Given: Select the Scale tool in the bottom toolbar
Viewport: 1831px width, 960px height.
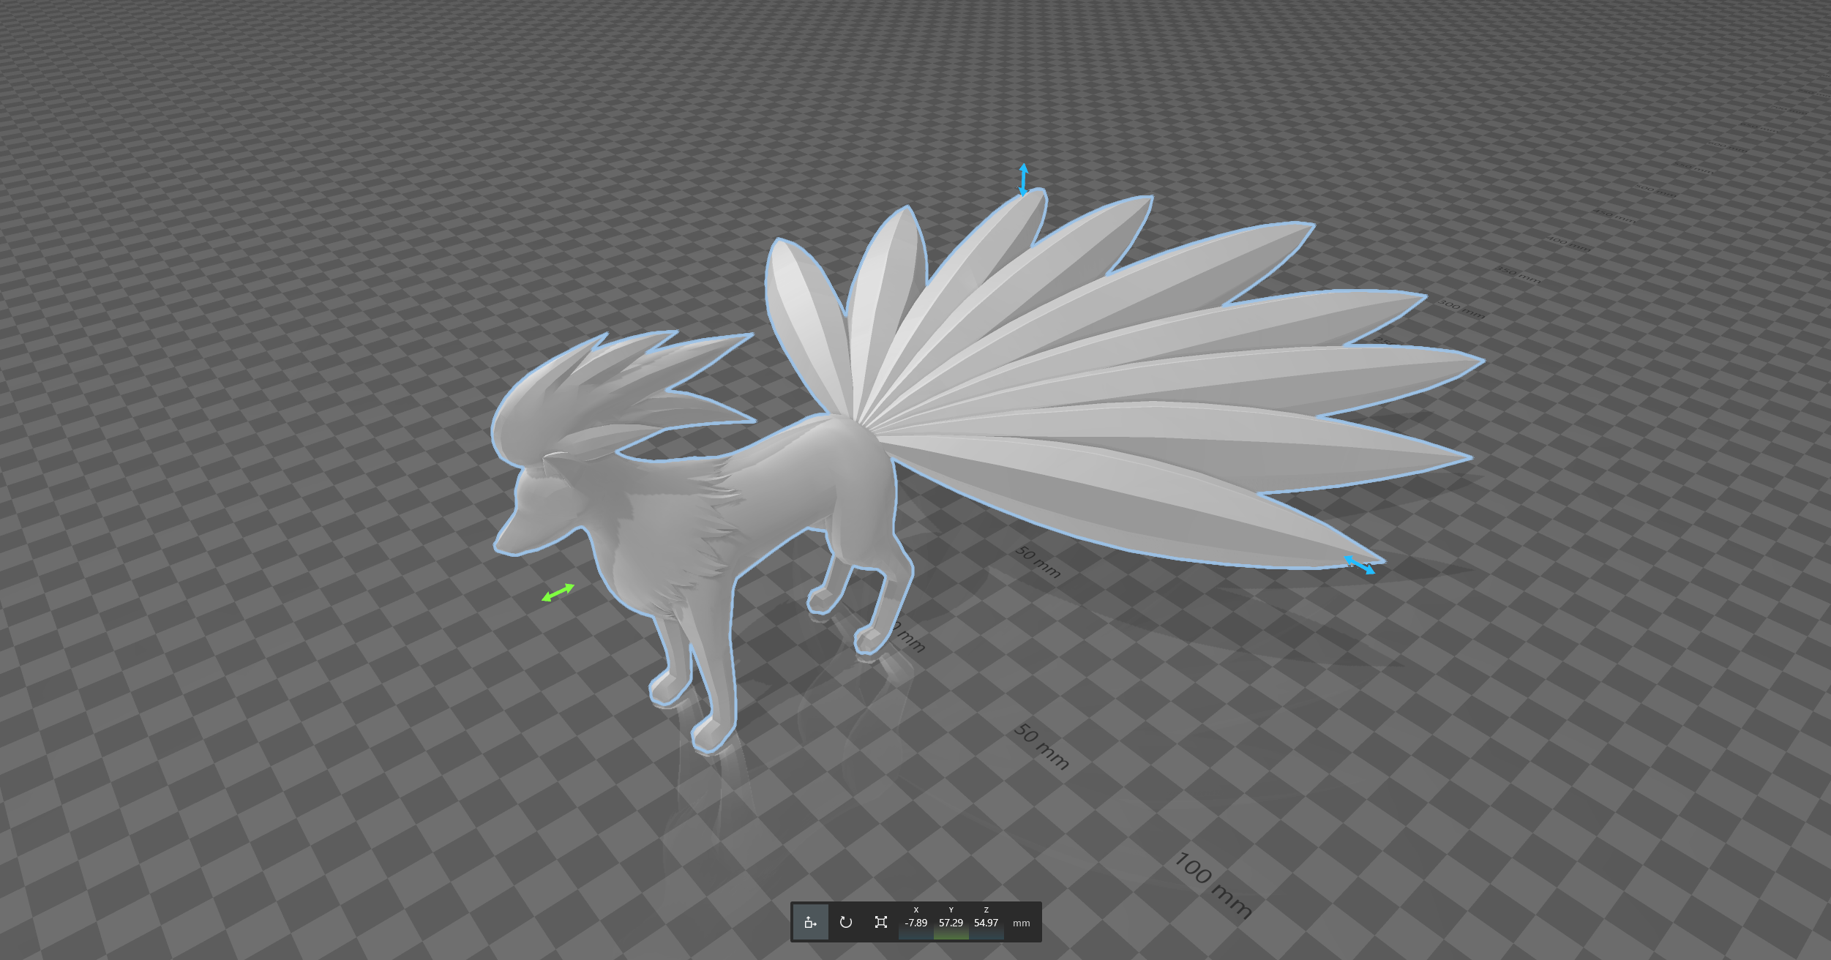Looking at the screenshot, I should click(x=880, y=922).
